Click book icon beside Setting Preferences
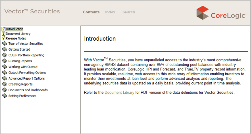251x134 pixels. point(5,96)
